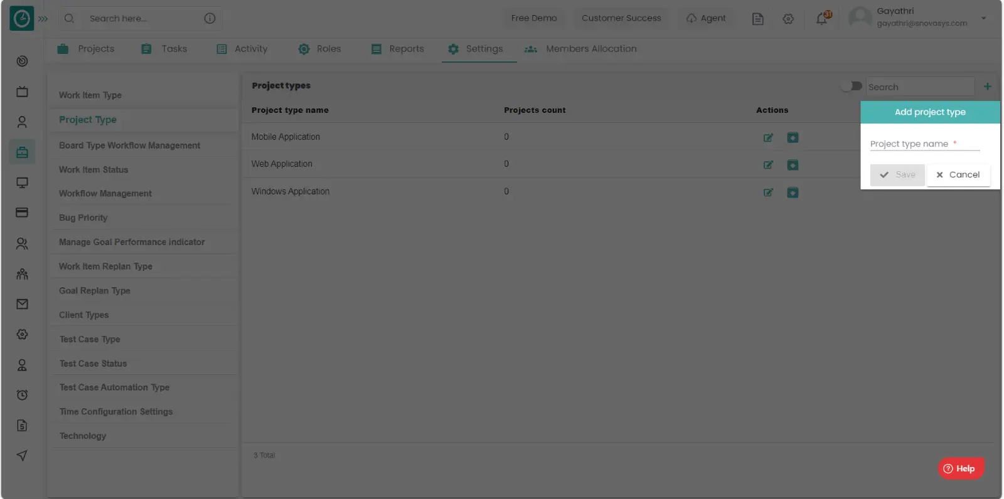Switch to Tasks tab
The image size is (1004, 499).
coord(164,49)
